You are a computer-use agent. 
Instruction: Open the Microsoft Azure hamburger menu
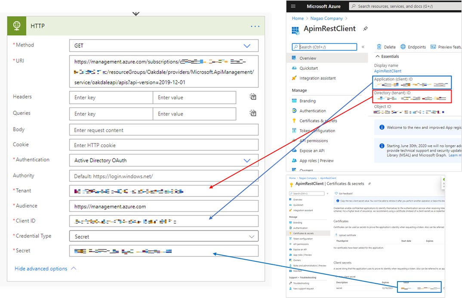[x=294, y=6]
